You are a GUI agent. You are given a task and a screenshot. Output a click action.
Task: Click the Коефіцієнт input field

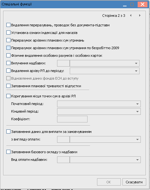click(x=72, y=119)
